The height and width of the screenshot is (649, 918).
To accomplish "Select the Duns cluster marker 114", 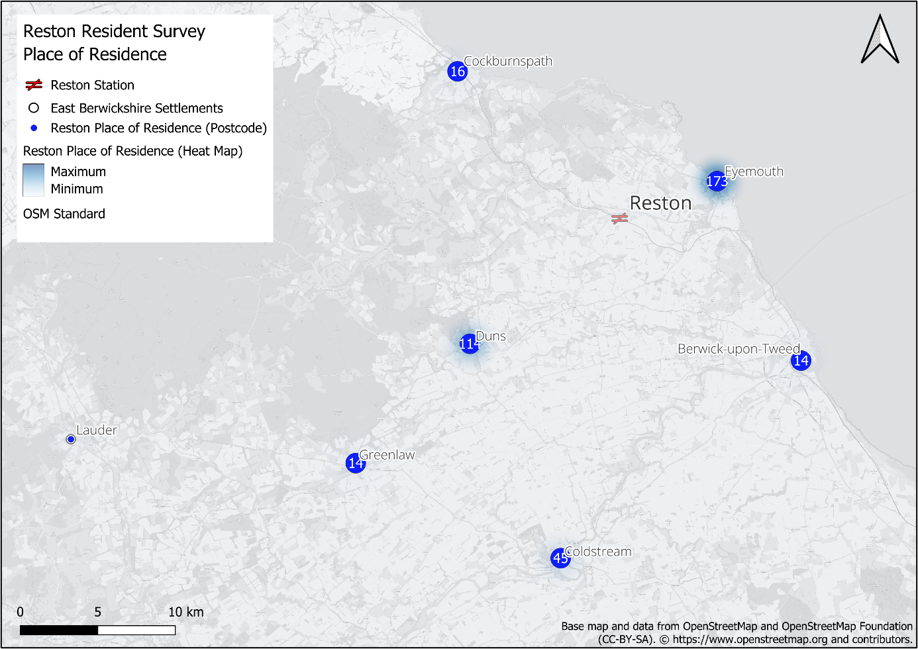I will tap(470, 343).
